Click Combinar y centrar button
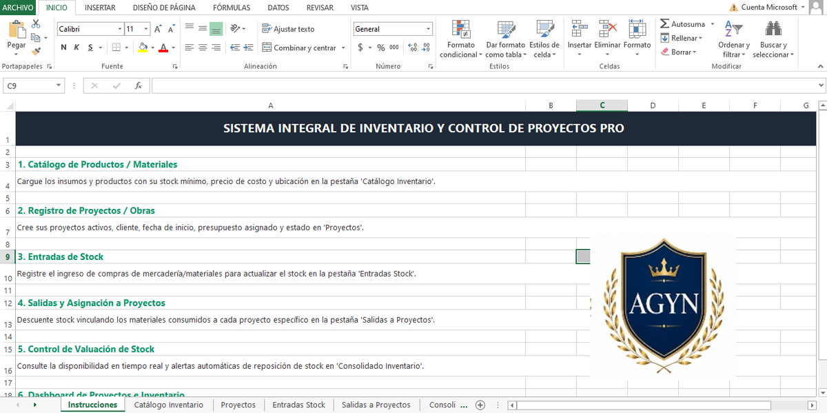827x413 pixels. coord(299,48)
